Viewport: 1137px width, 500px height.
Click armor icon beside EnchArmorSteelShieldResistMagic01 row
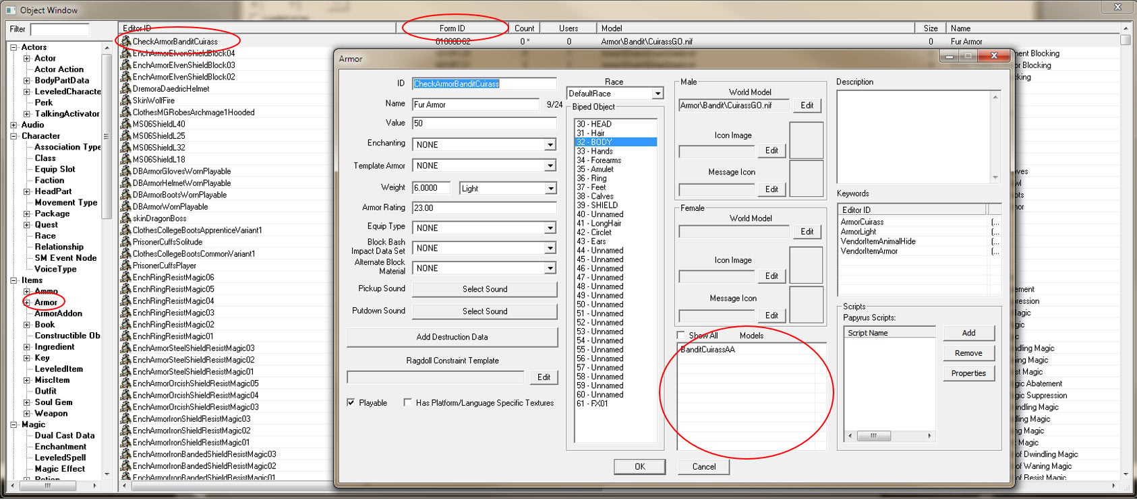tap(125, 371)
